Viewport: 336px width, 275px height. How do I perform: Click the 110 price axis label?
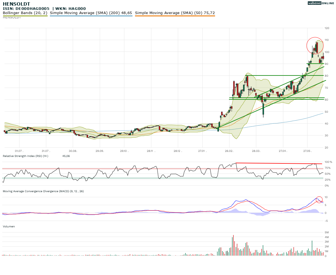click(x=327, y=40)
